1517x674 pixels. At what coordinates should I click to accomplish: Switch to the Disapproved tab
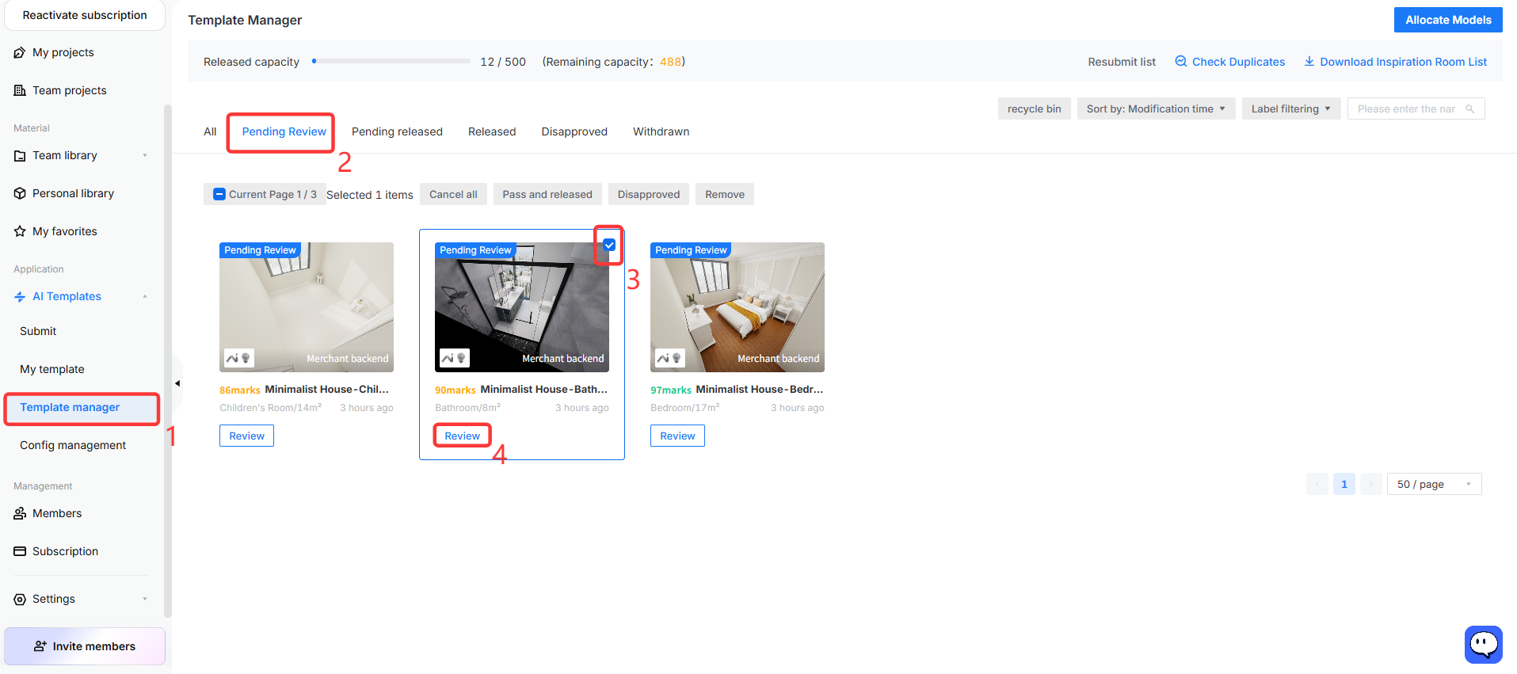pyautogui.click(x=574, y=131)
